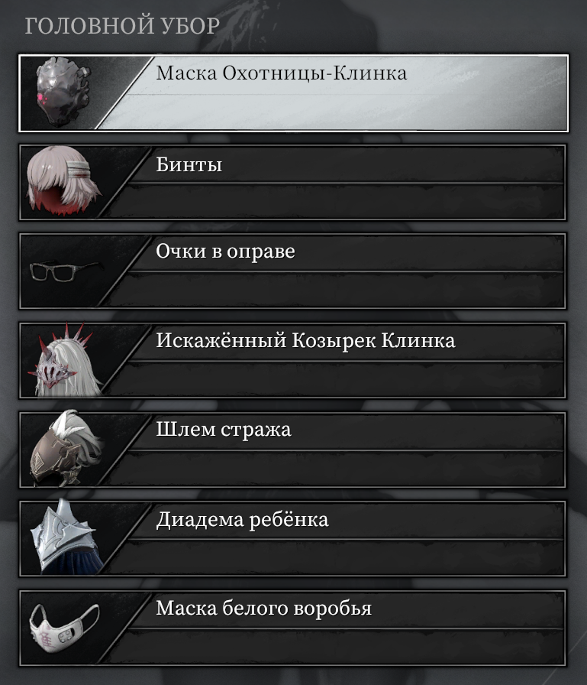Select Диадема ребёнка entry
The image size is (587, 685).
click(x=292, y=539)
